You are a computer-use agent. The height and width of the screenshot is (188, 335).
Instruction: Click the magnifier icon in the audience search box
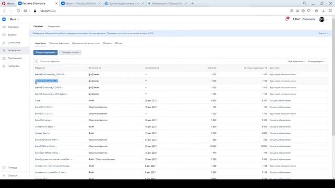pyautogui.click(x=36, y=62)
